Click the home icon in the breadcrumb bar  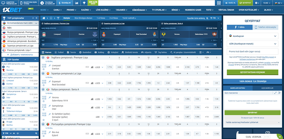(x=43, y=18)
